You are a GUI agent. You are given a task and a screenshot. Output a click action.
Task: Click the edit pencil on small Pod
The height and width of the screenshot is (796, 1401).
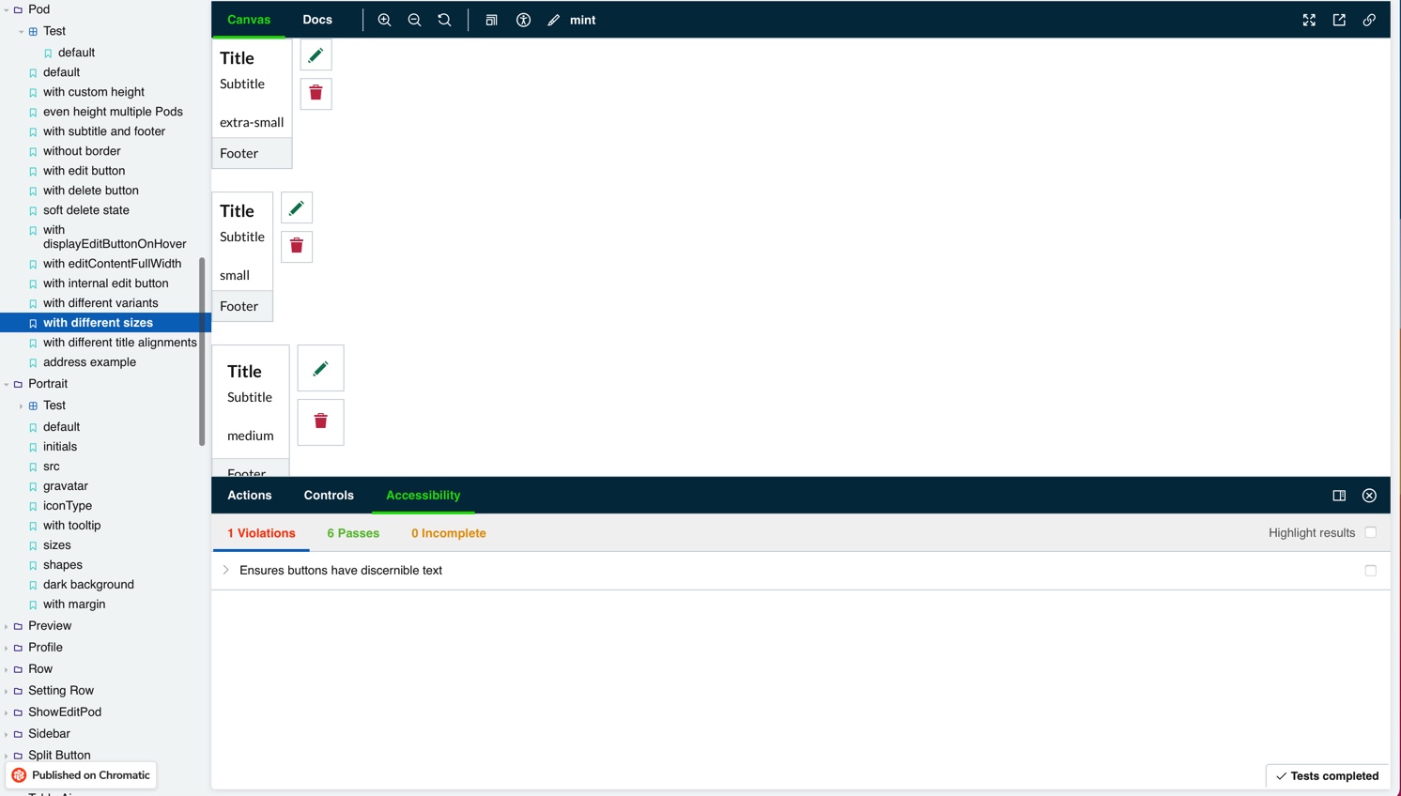coord(297,208)
